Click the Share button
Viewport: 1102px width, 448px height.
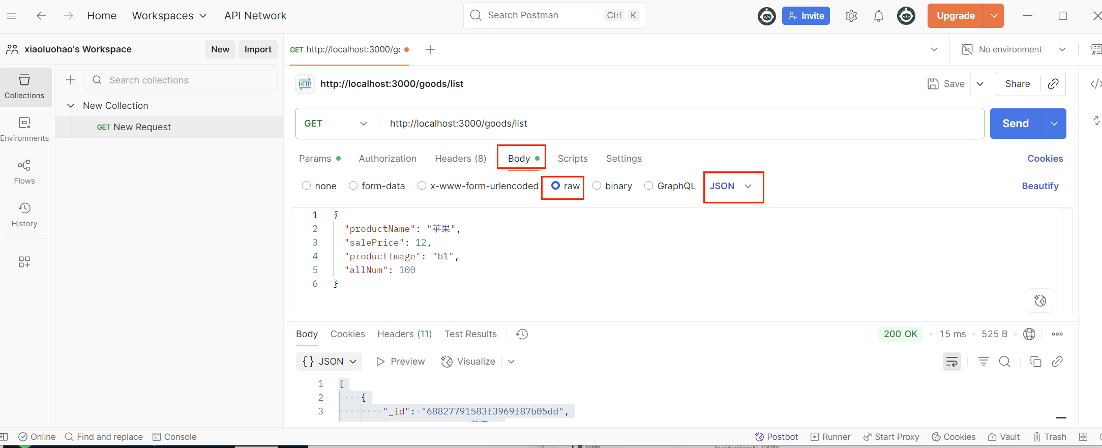tap(1018, 84)
